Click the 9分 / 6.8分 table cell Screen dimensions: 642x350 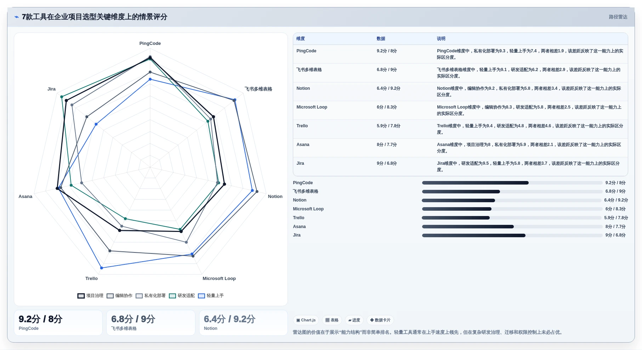point(387,163)
